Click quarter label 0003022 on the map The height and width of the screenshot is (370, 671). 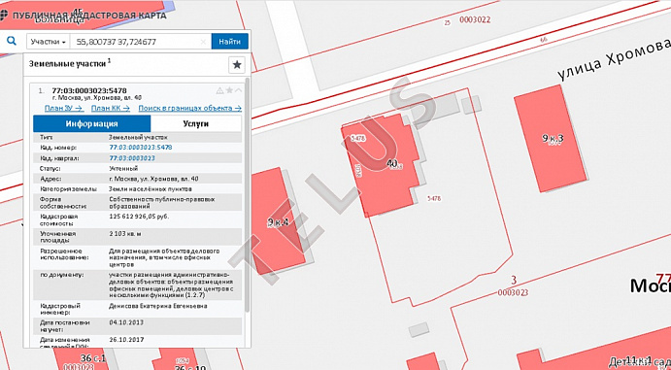coord(475,19)
